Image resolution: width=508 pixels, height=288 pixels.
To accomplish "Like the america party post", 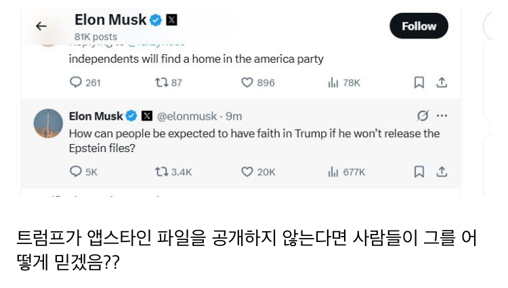I will click(x=248, y=82).
